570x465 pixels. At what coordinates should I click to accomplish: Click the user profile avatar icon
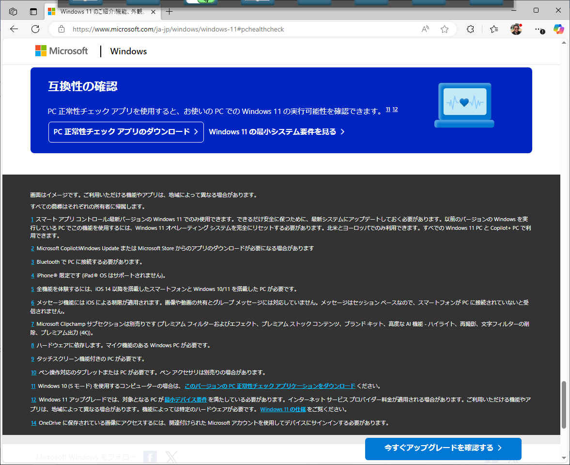[516, 29]
